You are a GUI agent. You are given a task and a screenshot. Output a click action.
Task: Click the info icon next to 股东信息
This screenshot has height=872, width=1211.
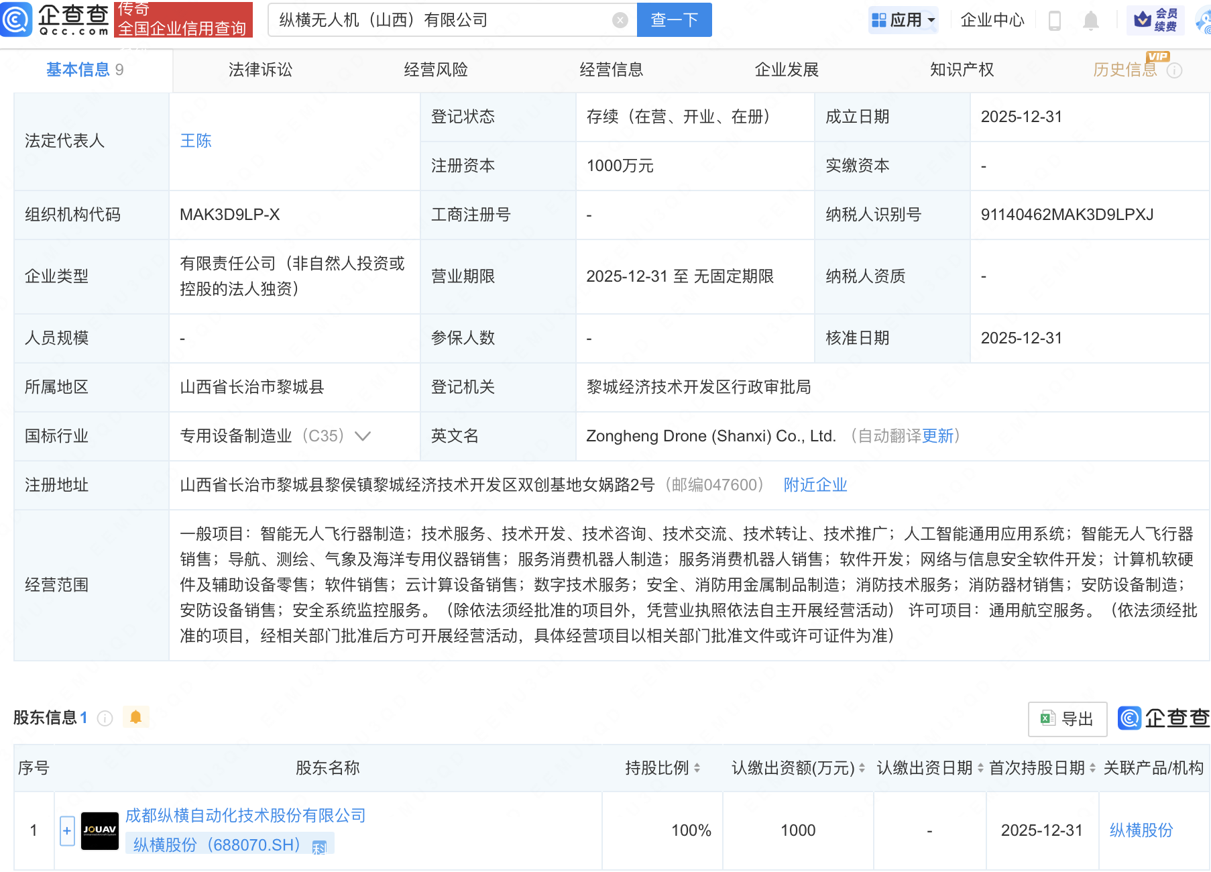coord(105,718)
